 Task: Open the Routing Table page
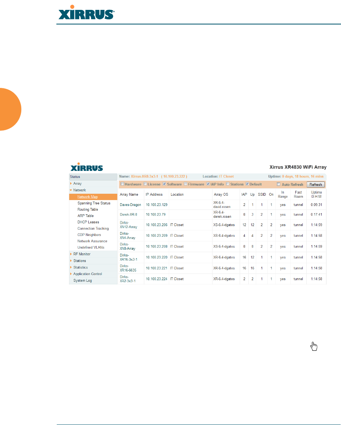click(x=88, y=210)
